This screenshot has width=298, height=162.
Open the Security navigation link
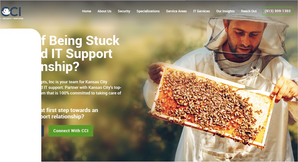coord(124,11)
